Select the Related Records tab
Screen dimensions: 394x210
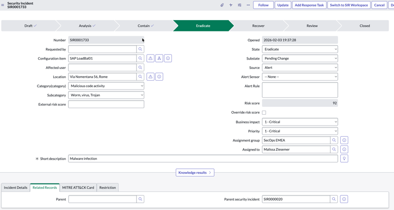tap(45, 187)
